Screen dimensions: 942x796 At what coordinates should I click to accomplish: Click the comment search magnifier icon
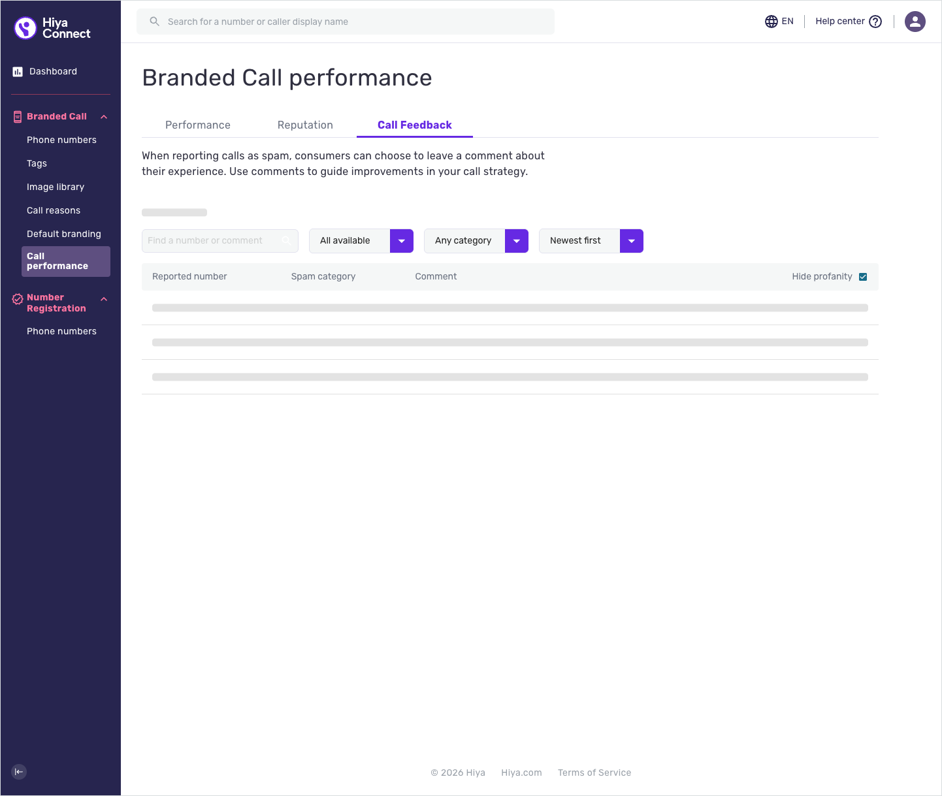pos(287,241)
